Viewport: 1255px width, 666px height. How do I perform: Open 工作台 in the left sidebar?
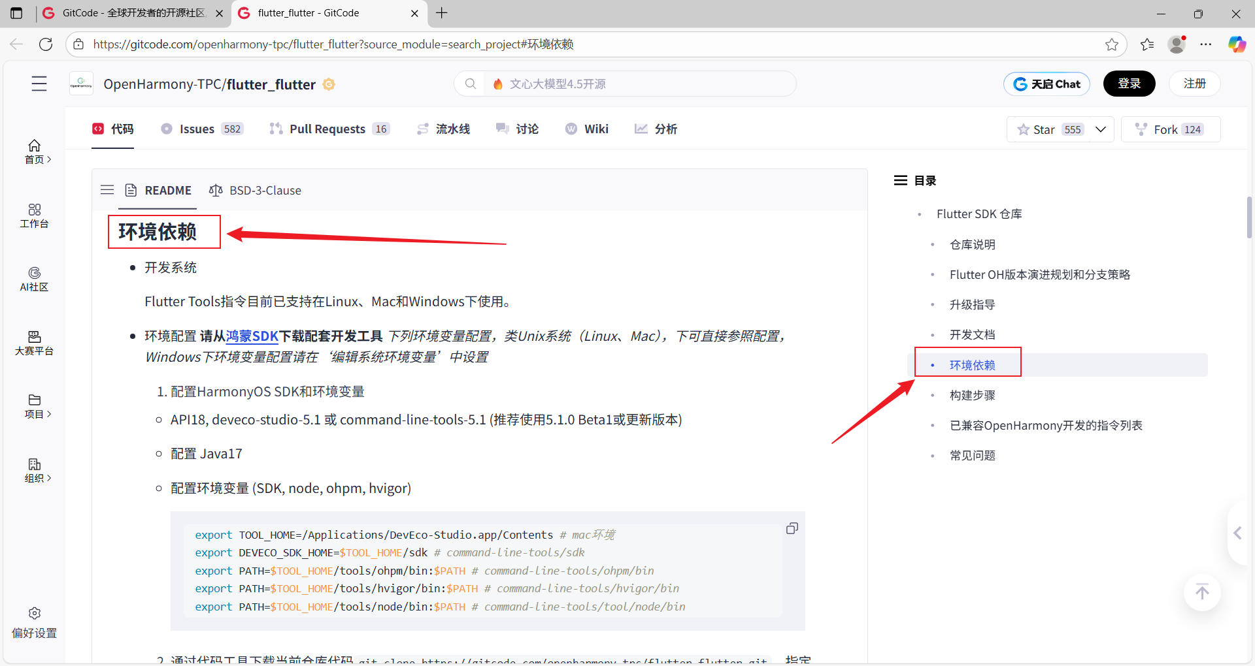pyautogui.click(x=35, y=215)
